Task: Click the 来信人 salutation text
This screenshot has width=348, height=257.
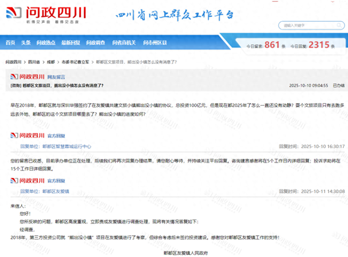Action: [x=18, y=206]
